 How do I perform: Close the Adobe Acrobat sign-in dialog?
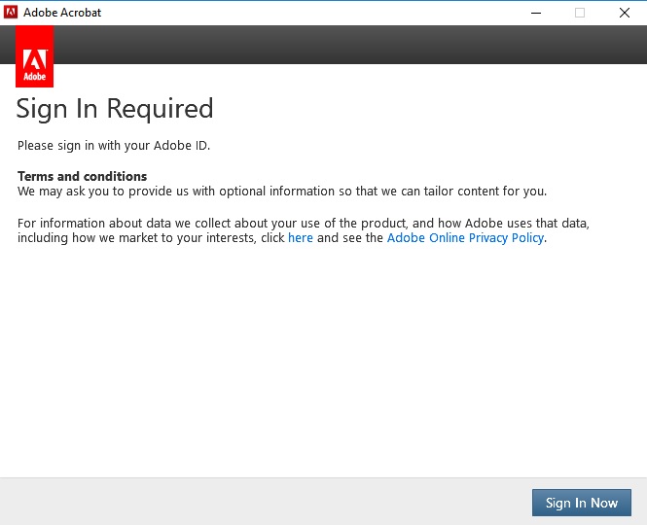[625, 13]
